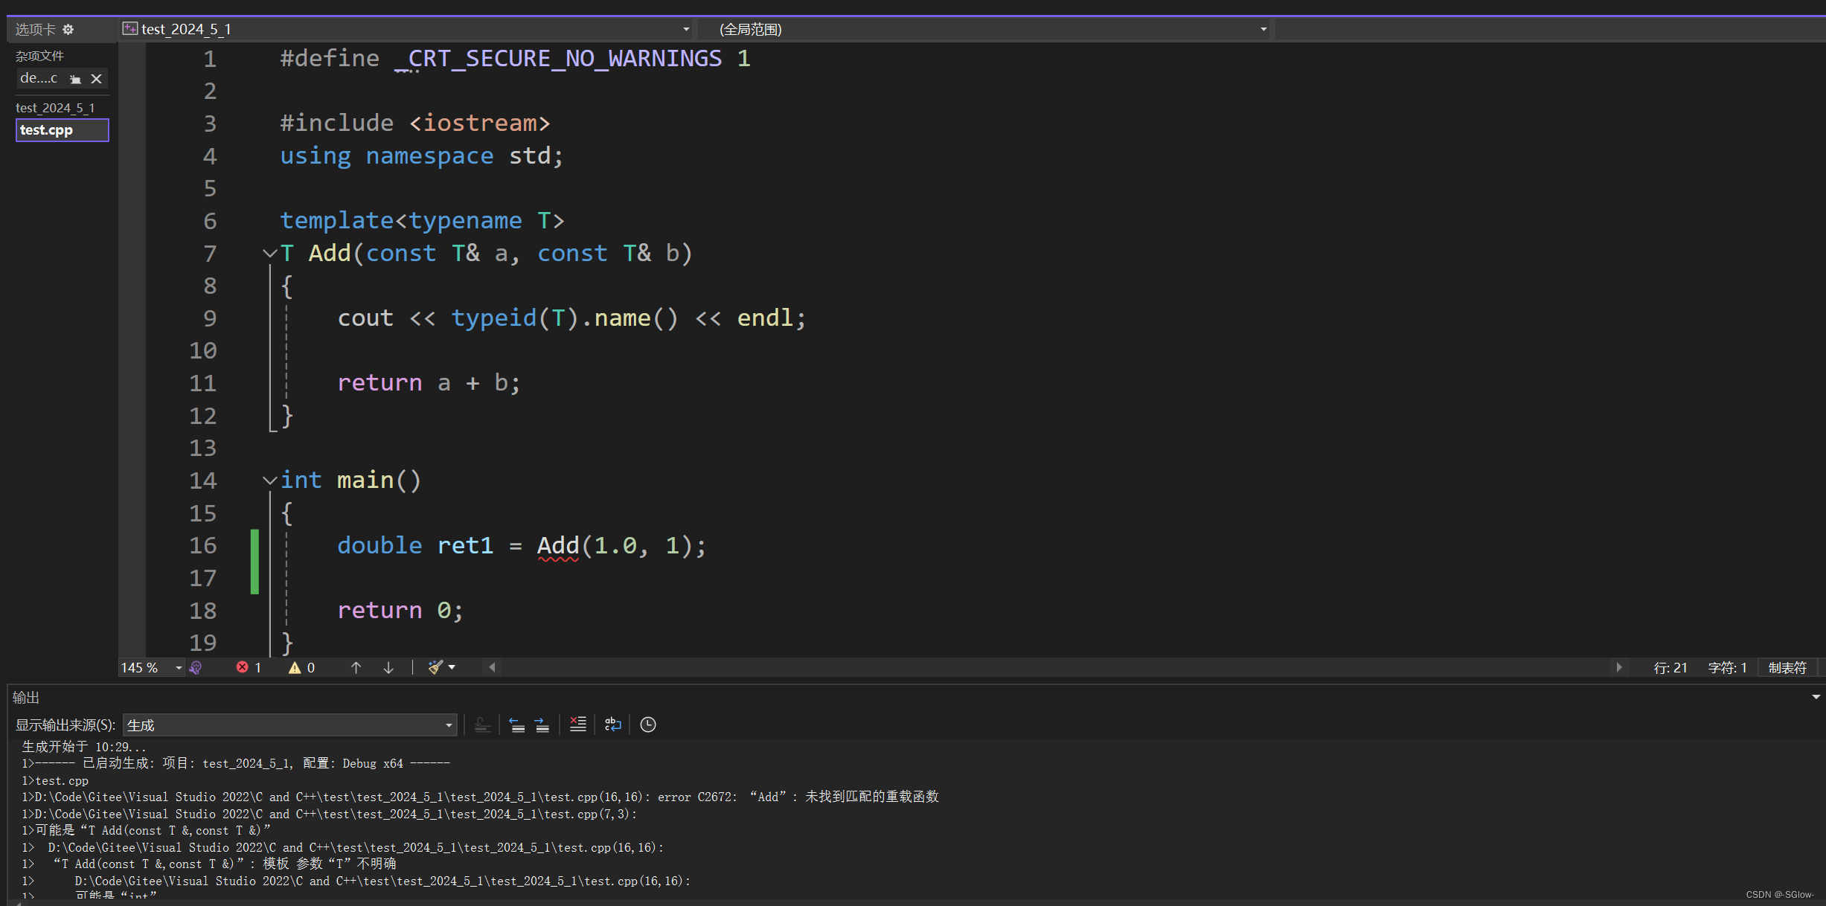The width and height of the screenshot is (1826, 906).
Task: Open the output source dropdown showing 生成
Action: [x=289, y=725]
